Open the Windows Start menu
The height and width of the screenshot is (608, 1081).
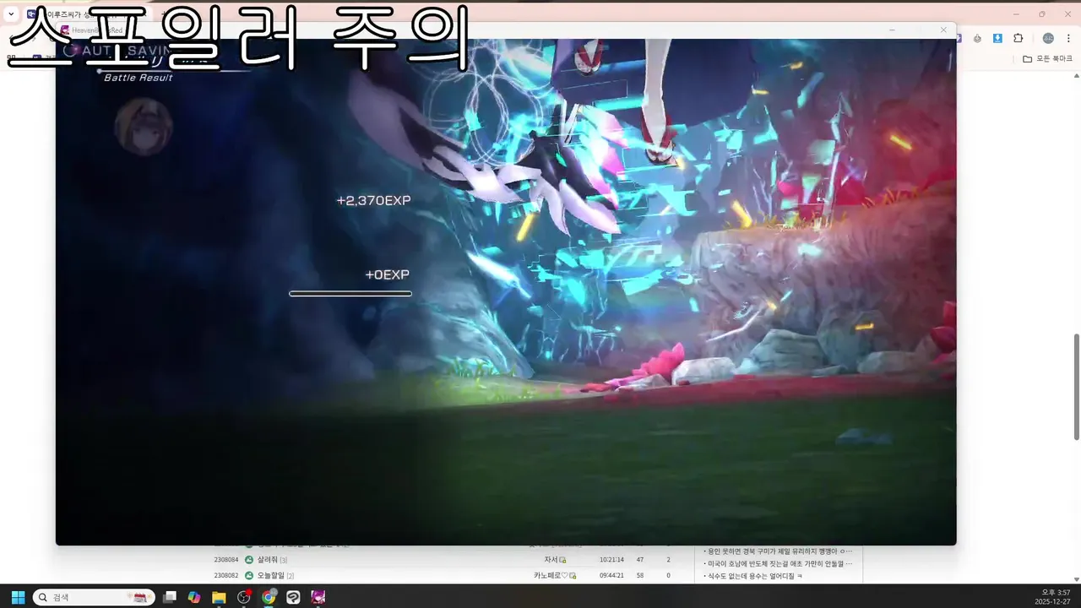18,597
